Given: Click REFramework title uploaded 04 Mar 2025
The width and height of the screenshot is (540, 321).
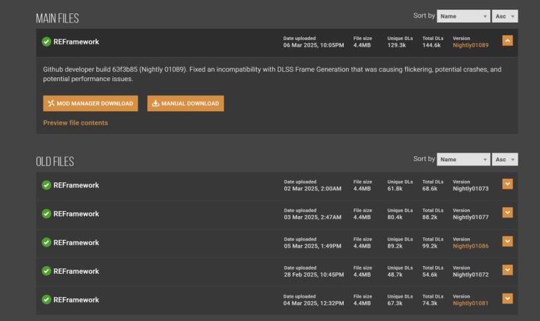Looking at the screenshot, I should click(76, 300).
